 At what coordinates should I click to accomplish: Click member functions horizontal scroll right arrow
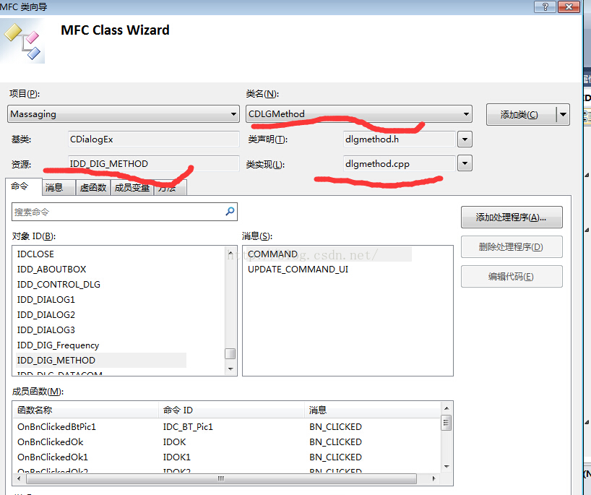tap(434, 479)
